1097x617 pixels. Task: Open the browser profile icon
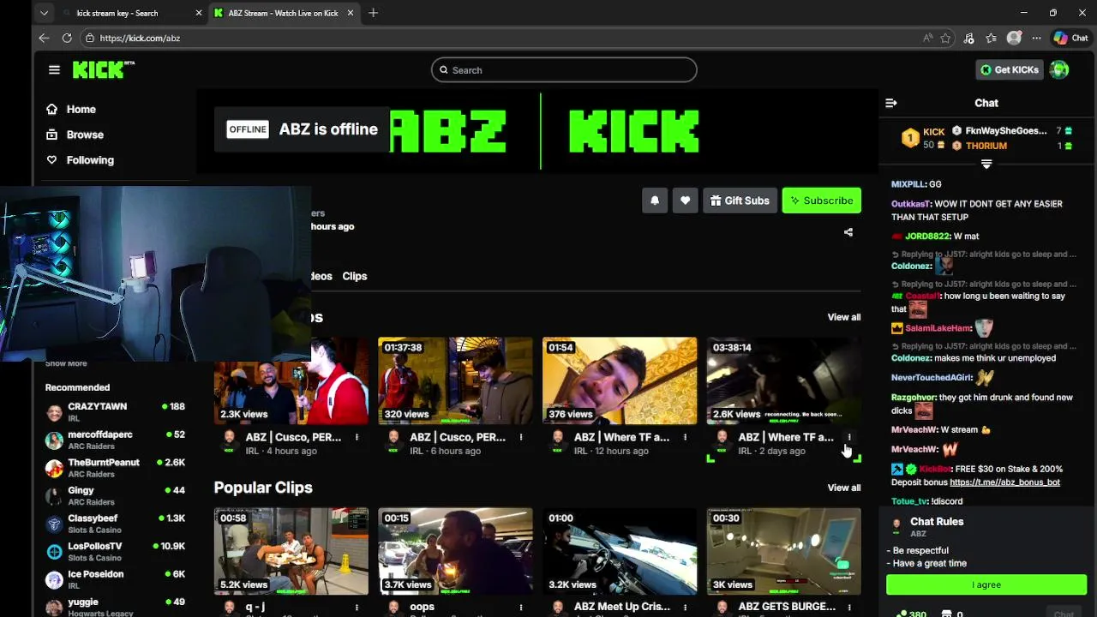tap(1014, 38)
